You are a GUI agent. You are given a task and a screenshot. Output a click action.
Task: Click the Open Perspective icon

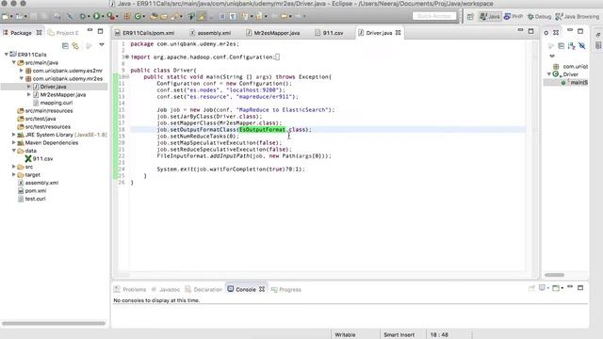(x=470, y=17)
